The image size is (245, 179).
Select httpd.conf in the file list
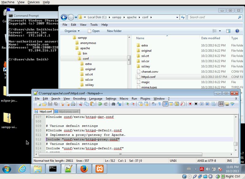pyautogui.click(x=149, y=77)
